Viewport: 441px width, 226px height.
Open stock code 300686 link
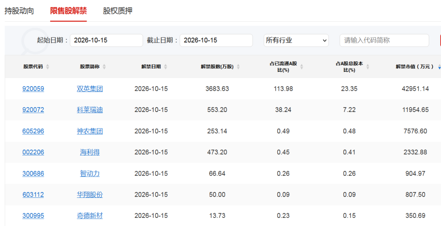pos(33,173)
